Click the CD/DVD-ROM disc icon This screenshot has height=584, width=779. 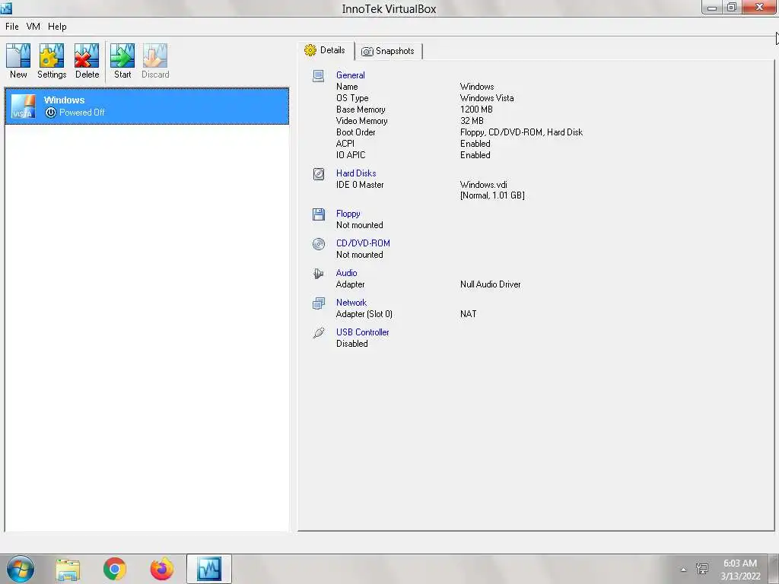[x=319, y=244]
